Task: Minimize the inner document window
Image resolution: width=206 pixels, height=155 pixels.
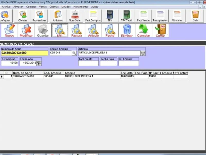Action: (200, 7)
